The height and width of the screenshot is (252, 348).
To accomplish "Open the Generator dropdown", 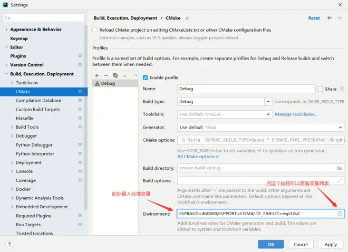I will coord(340,128).
